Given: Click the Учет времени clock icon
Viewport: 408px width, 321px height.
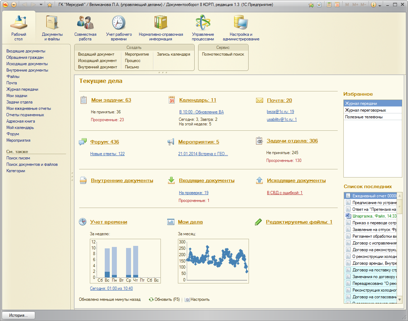Looking at the screenshot, I should coord(82,222).
